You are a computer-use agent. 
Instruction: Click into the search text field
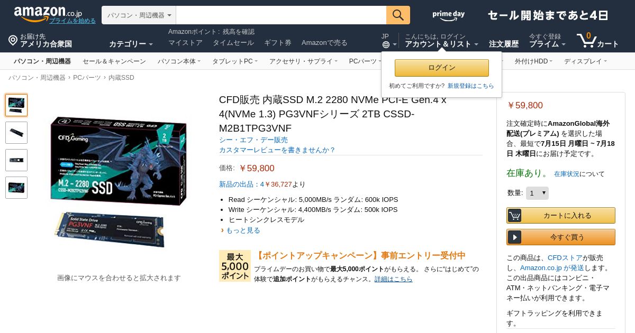pyautogui.click(x=281, y=15)
